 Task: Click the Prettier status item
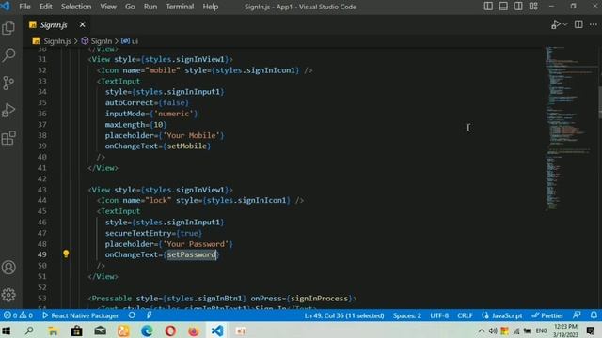coord(547,315)
